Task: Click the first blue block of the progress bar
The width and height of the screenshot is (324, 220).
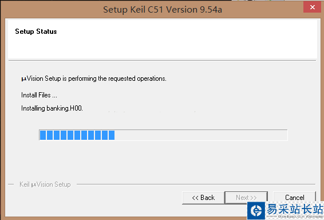Action: (43, 135)
